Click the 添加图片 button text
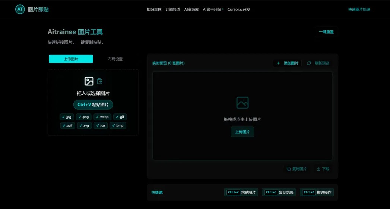Screen dimensions: 390x209 pyautogui.click(x=291, y=63)
